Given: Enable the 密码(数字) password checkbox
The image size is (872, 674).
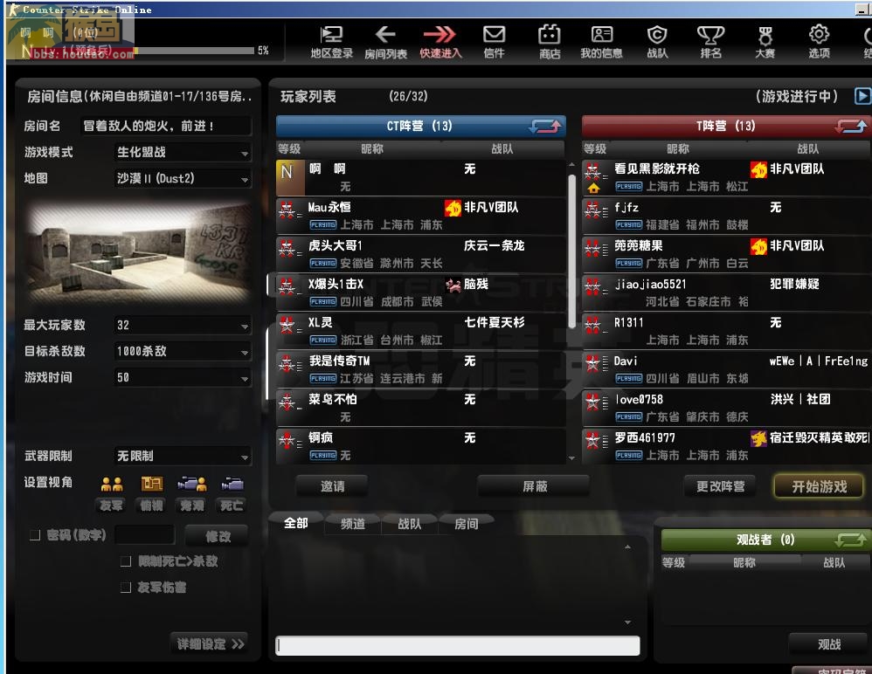Looking at the screenshot, I should click(x=35, y=535).
